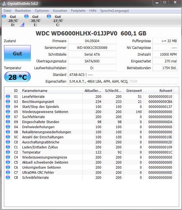
Task: Click the drive title WDC WD6000HLHX-01JJPV0
Action: click(76, 33)
